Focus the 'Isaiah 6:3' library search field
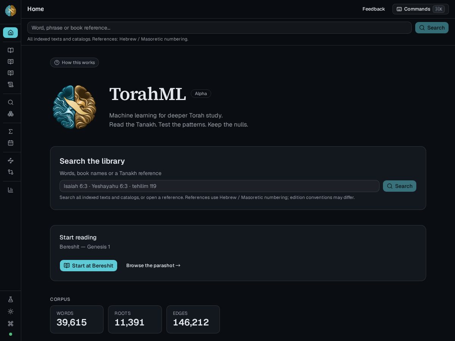Viewport: 455px width, 341px height. 219,186
